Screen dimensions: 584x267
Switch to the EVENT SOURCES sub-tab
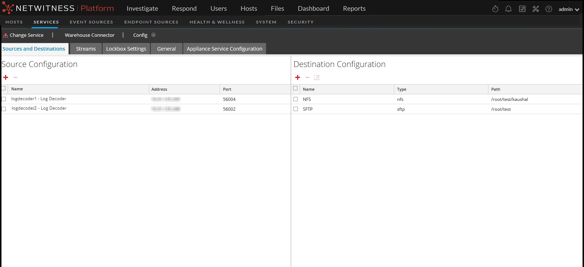click(x=92, y=22)
